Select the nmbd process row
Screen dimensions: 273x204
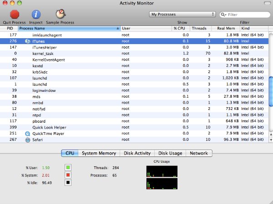pos(134,103)
